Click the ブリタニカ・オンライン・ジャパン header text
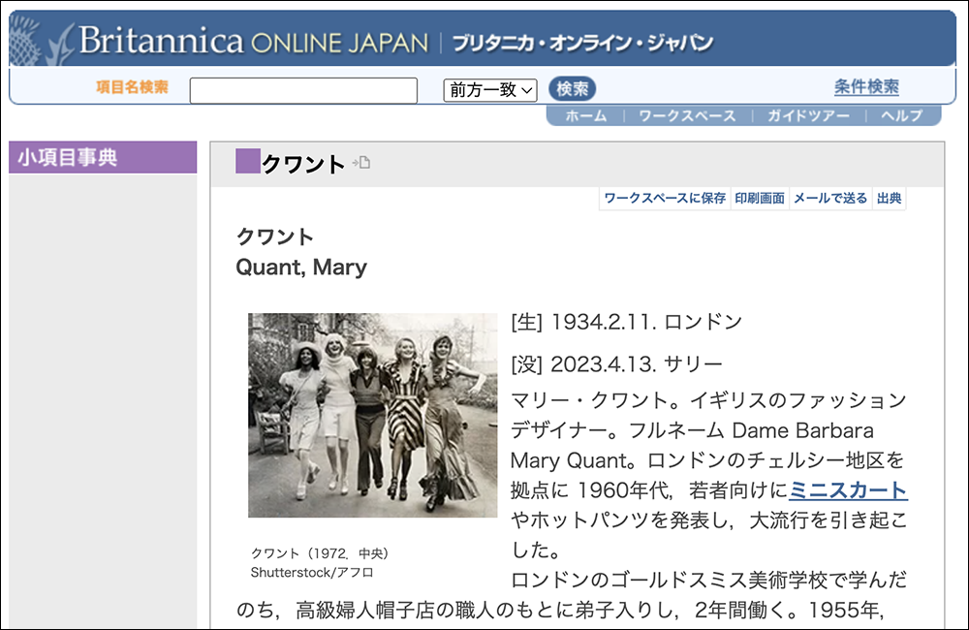Viewport: 969px width, 630px height. tap(582, 43)
